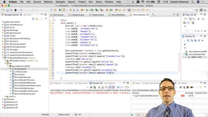Switch to the Problems tab
Image resolution: width=208 pixels, height=117 pixels.
point(56,83)
